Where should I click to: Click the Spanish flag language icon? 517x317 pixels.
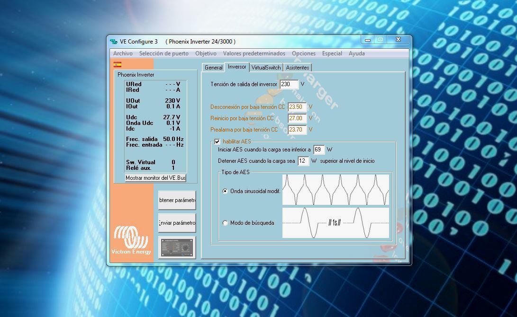[x=118, y=64]
